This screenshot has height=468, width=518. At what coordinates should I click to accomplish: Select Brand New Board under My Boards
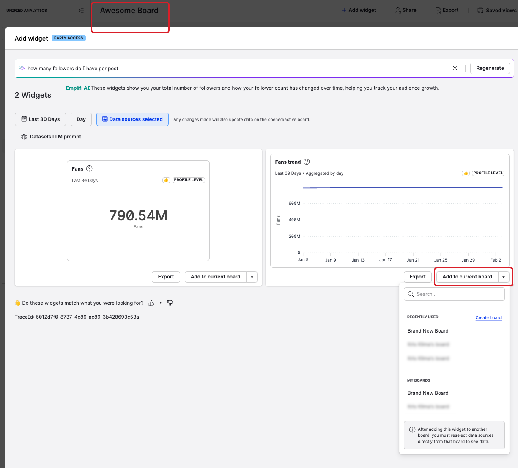(x=428, y=393)
